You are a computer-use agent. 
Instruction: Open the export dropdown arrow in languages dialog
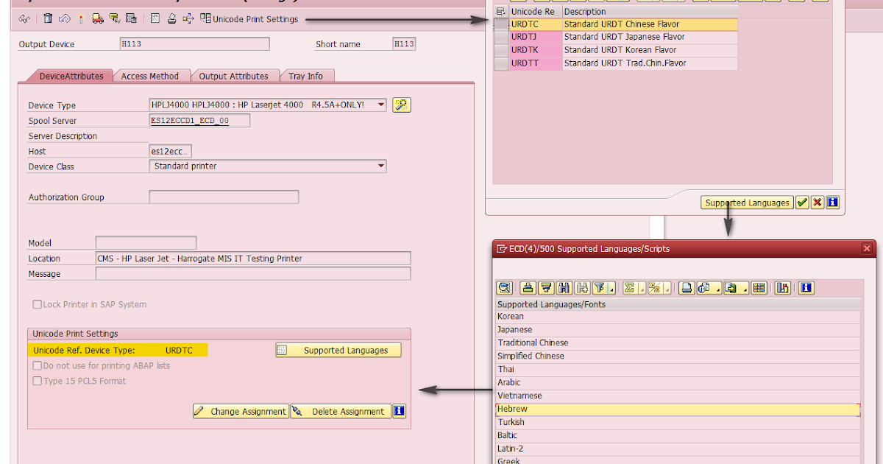click(744, 288)
